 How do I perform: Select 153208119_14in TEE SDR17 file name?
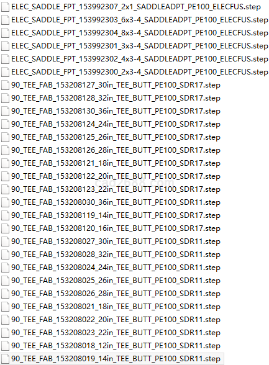coord(116,215)
